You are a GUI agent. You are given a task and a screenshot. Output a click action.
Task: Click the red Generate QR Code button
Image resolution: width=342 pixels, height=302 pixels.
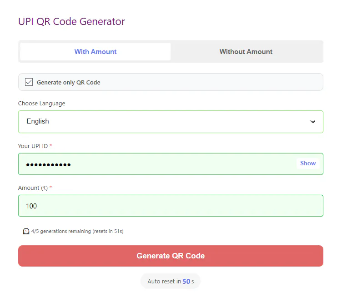click(x=171, y=256)
